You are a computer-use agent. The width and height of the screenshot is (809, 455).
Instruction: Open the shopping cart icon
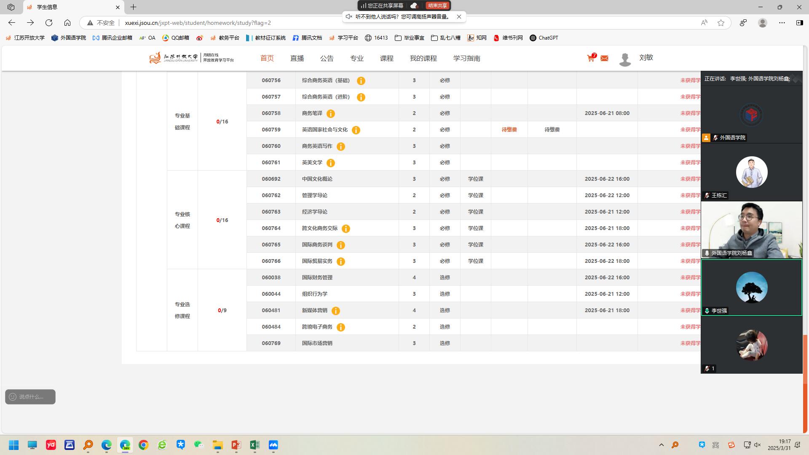590,58
